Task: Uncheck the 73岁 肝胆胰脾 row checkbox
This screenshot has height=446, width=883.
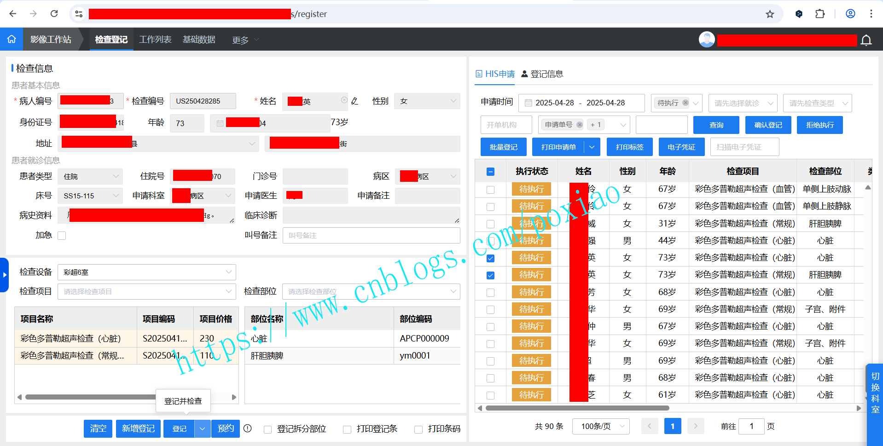Action: (x=491, y=275)
